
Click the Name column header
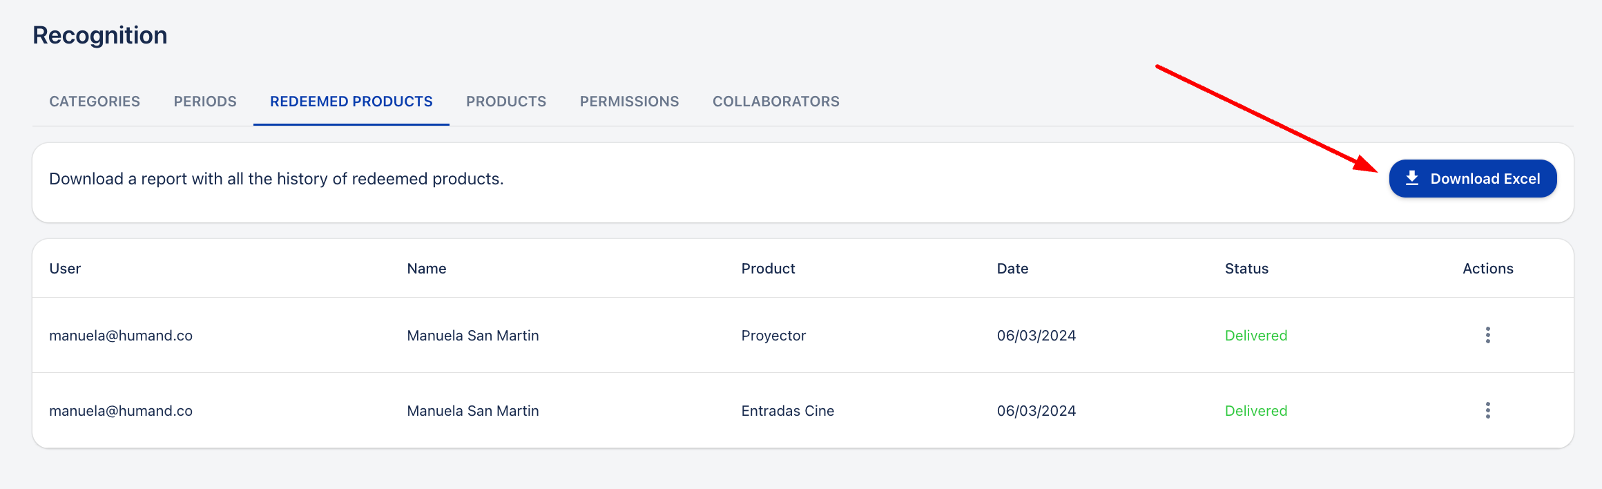tap(427, 269)
